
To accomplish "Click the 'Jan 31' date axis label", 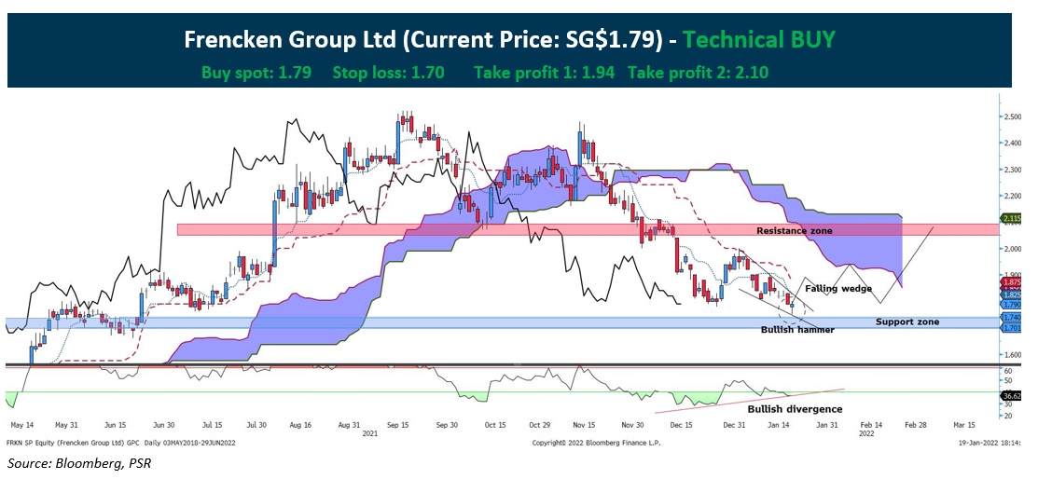I will [825, 425].
